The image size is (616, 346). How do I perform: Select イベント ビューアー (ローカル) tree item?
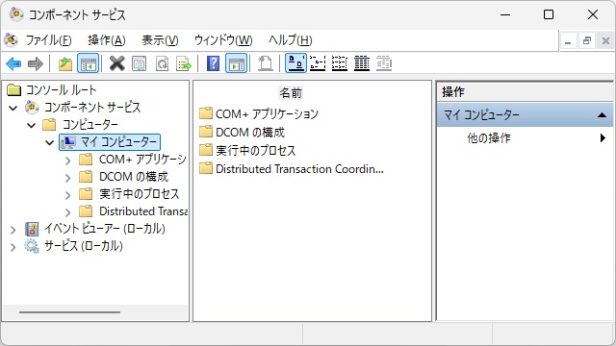click(105, 229)
